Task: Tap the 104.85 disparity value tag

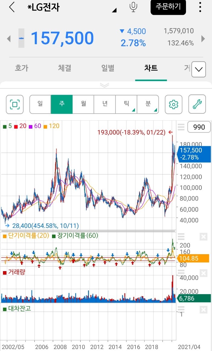Action: pos(193,258)
